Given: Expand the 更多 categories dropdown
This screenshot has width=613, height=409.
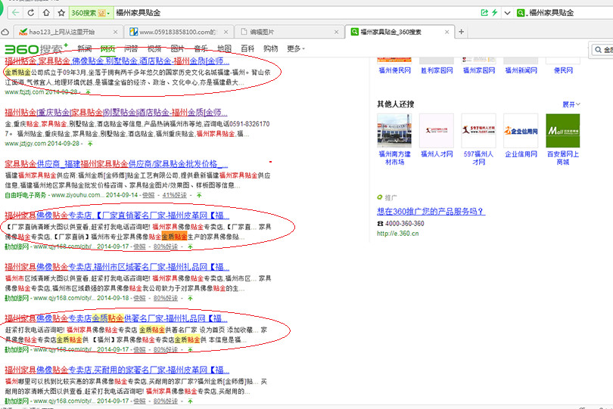Looking at the screenshot, I should 296,49.
